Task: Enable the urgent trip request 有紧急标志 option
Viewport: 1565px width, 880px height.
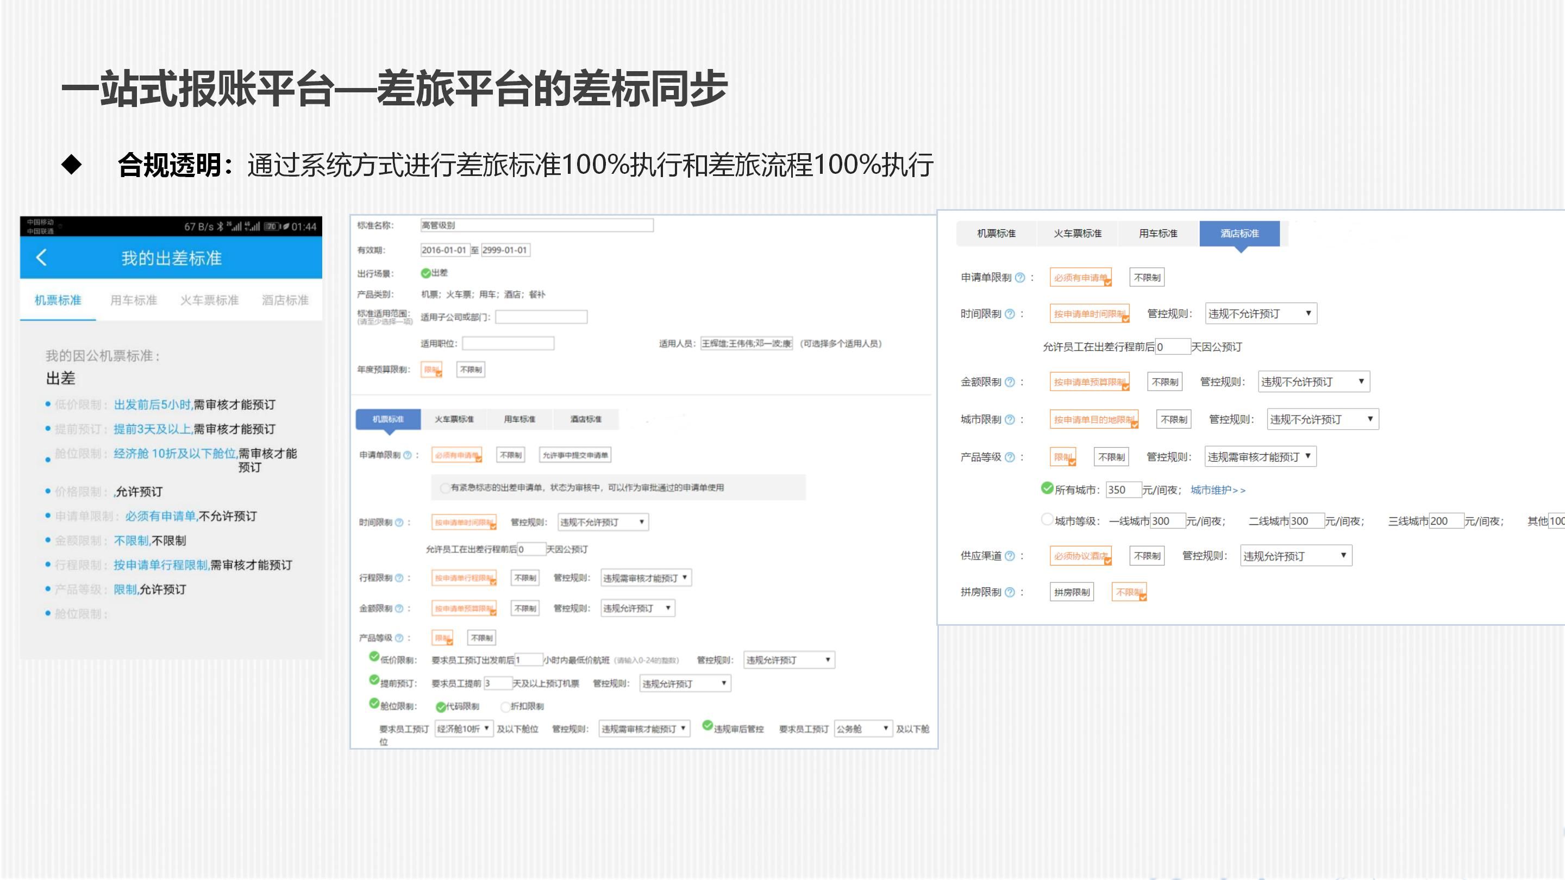Action: [x=446, y=488]
